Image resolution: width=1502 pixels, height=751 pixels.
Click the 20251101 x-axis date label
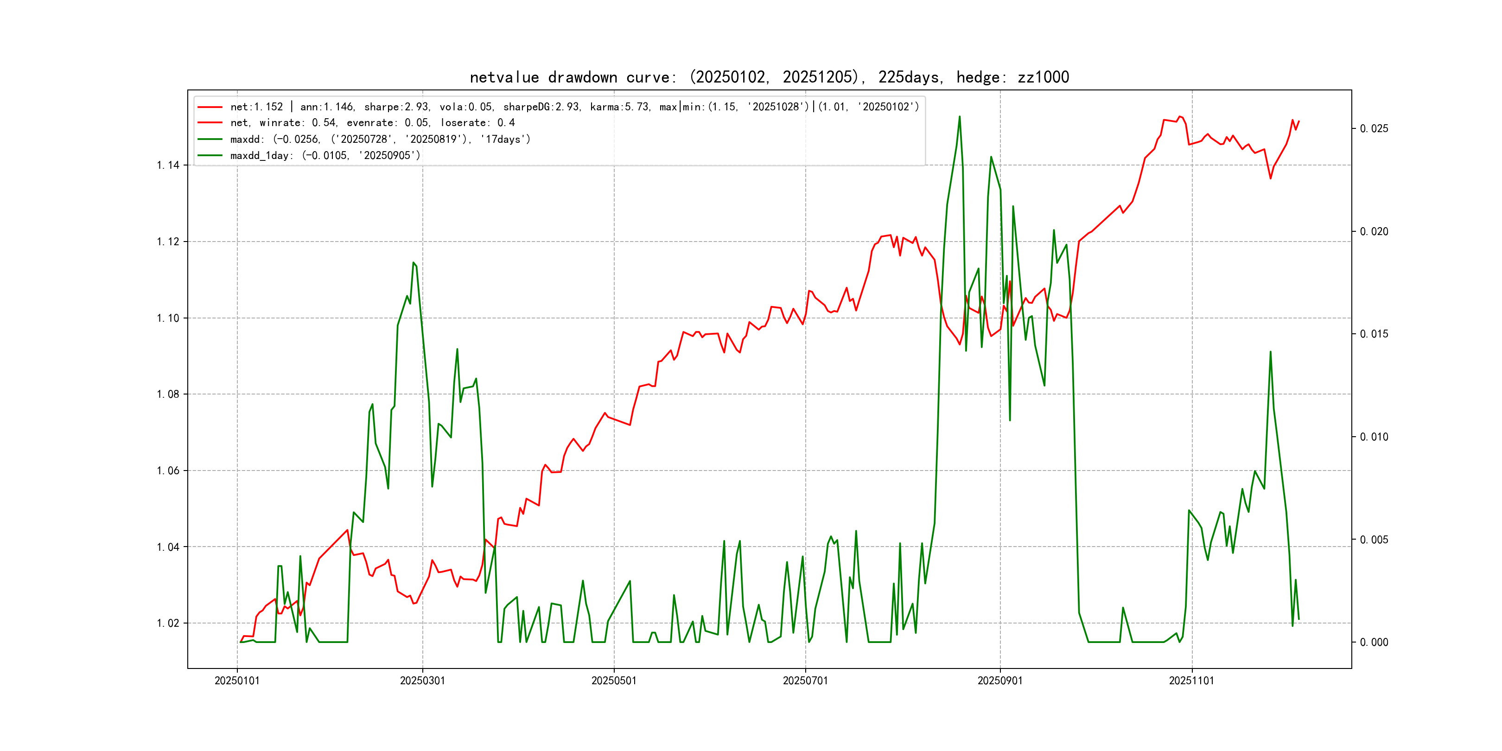[x=1191, y=681]
